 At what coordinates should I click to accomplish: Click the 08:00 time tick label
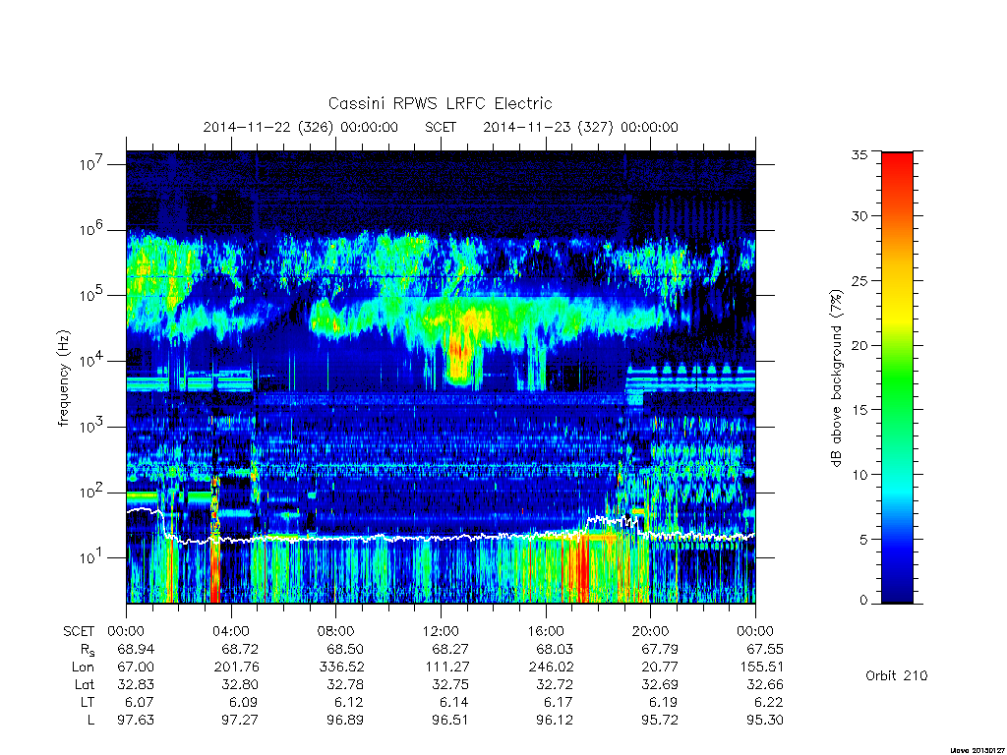pyautogui.click(x=336, y=631)
